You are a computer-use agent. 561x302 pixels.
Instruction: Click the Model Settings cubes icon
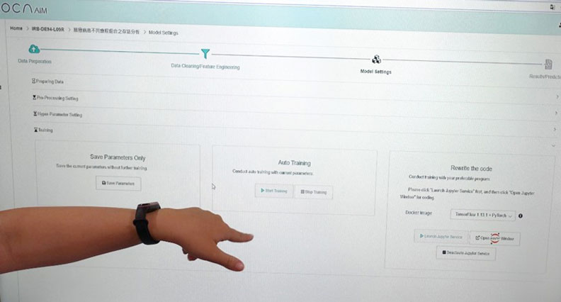tap(376, 59)
